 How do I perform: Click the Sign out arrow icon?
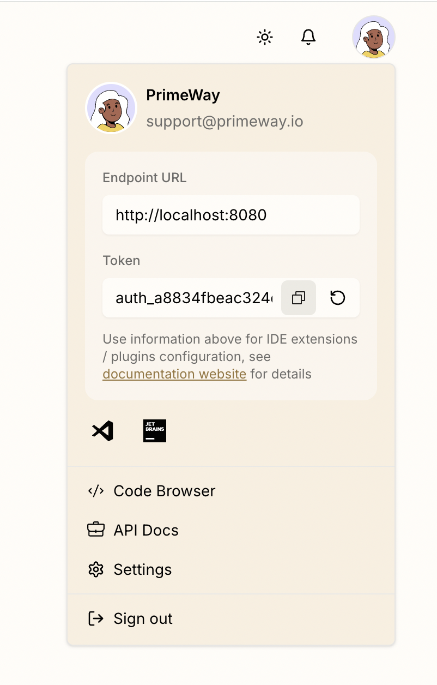[96, 618]
